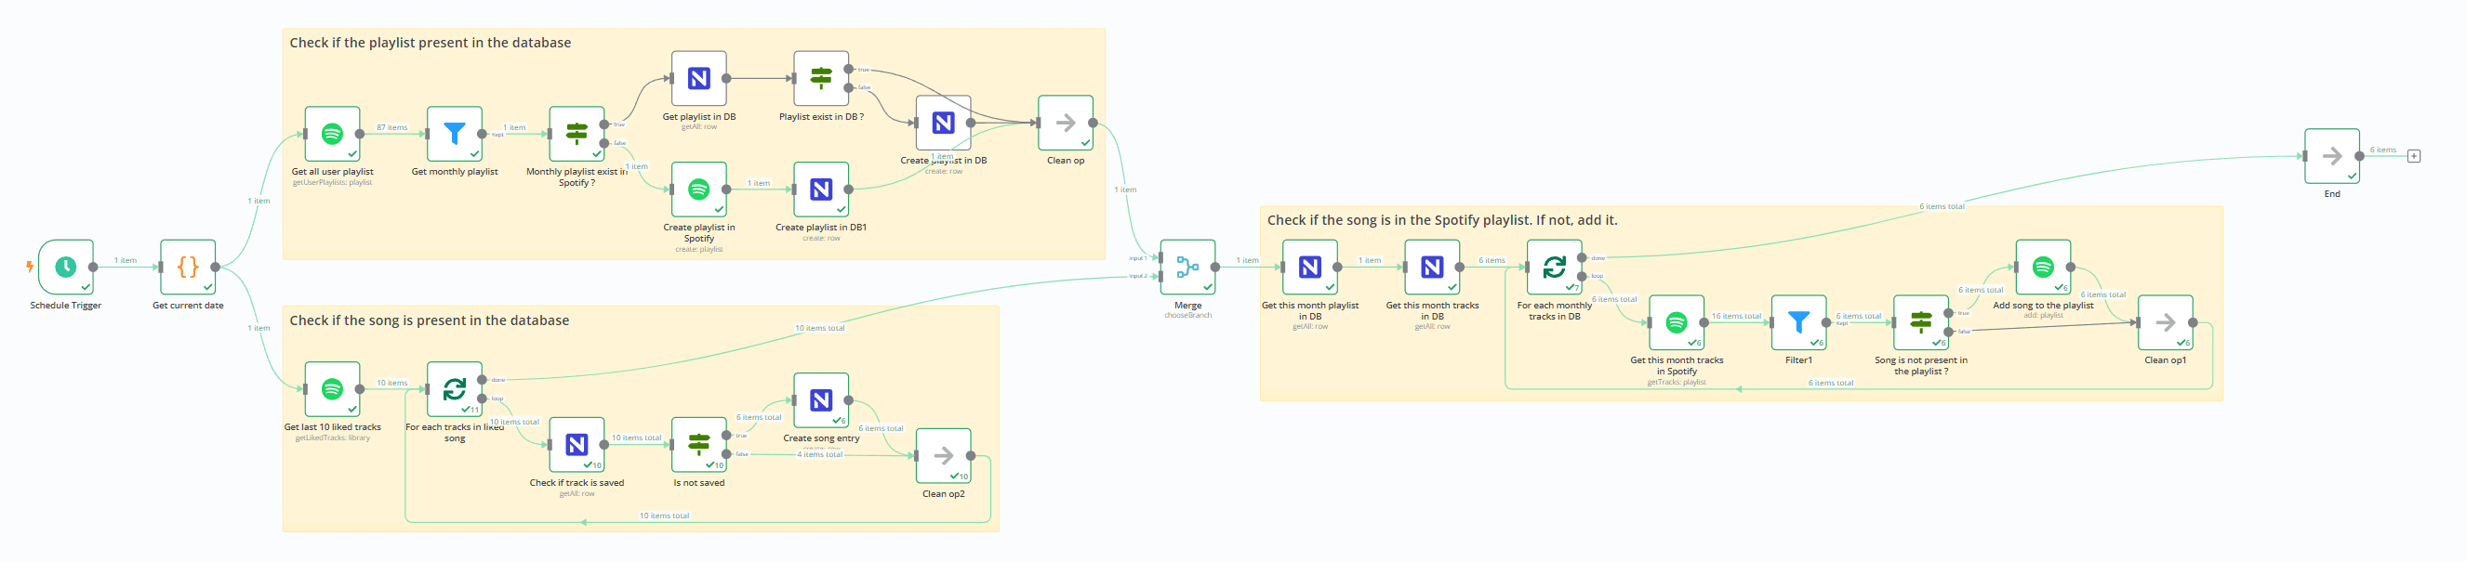2466x562 pixels.
Task: Open the Get current date code node
Action: pyautogui.click(x=188, y=267)
